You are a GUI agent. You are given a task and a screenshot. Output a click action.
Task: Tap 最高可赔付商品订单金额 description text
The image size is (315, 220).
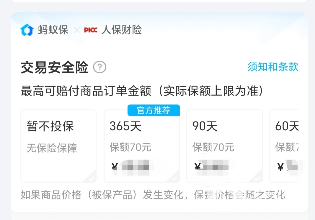(x=86, y=91)
